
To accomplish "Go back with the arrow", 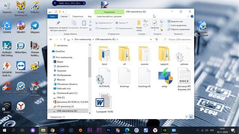I will point(51,39).
